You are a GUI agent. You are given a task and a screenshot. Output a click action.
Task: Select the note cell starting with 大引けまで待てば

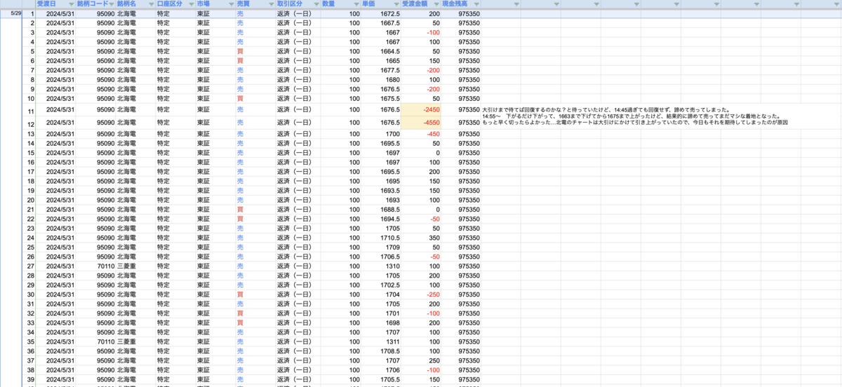(635, 116)
